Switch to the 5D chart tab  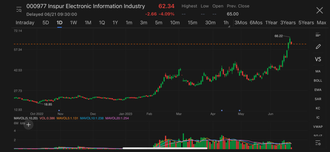(x=46, y=23)
